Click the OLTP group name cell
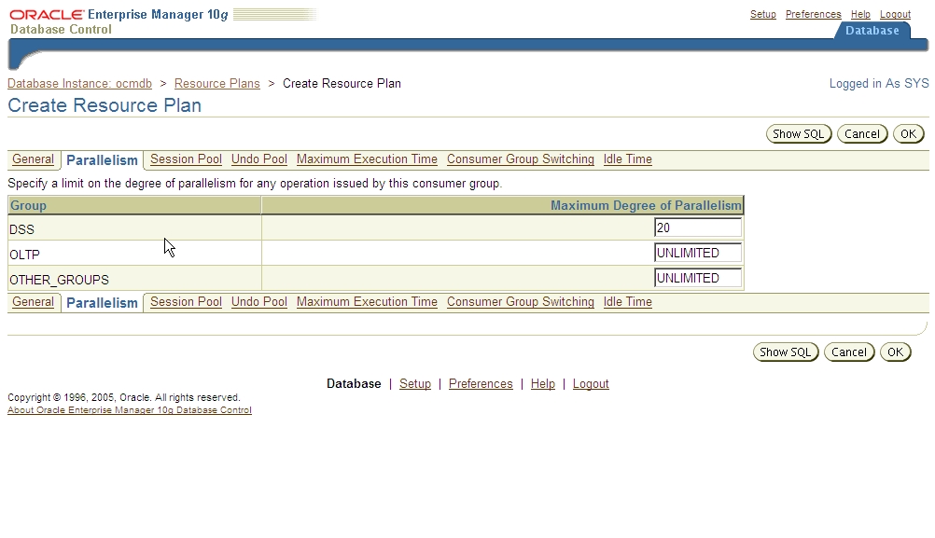935x538 pixels. pyautogui.click(x=134, y=254)
